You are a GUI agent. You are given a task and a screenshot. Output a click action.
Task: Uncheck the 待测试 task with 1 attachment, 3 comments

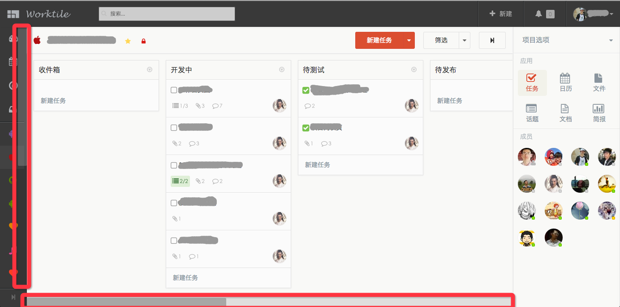(306, 128)
